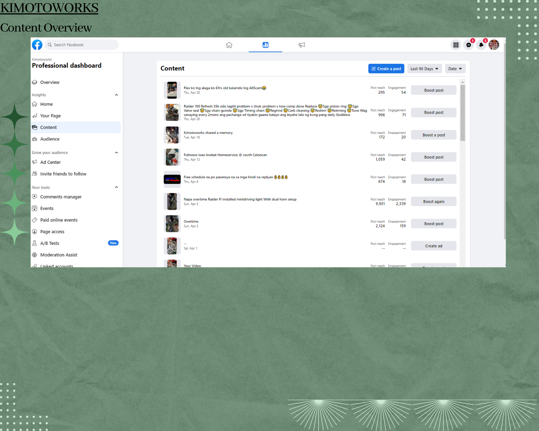Screen dimensions: 539x431
Task: Click Boost again for Napa overtime post
Action: tap(434, 201)
